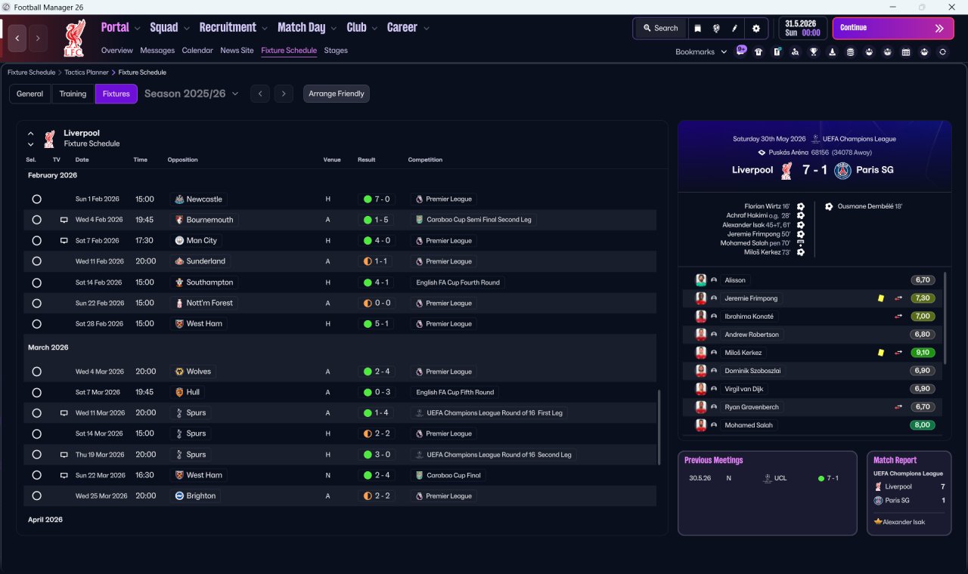Viewport: 968px width, 574px height.
Task: Click substitution arrows icon on Ryan Gravenberch row
Action: point(898,407)
